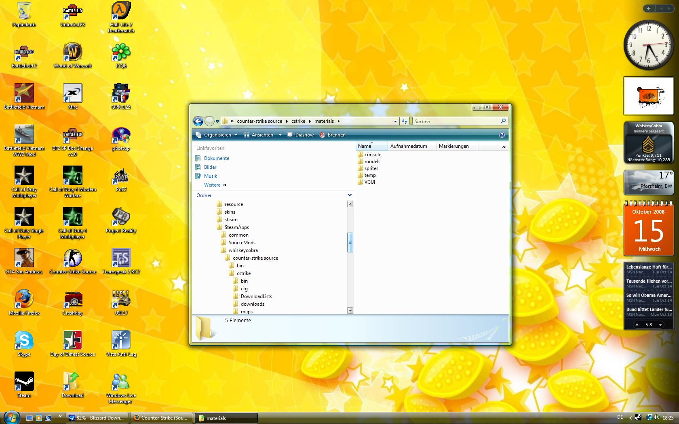Click cstrike in the address breadcrumb
Screen dimensions: 679x424
tap(298, 121)
